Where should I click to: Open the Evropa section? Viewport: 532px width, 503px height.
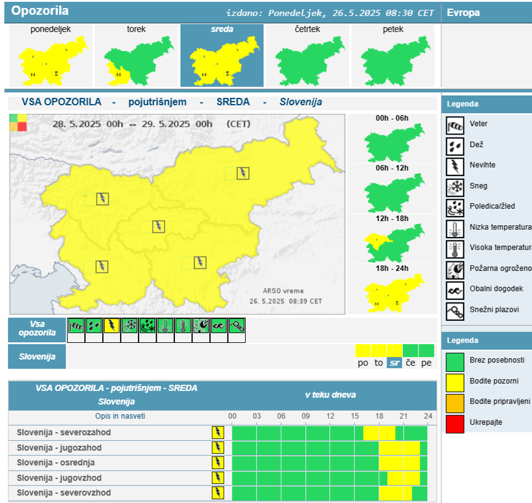point(464,12)
